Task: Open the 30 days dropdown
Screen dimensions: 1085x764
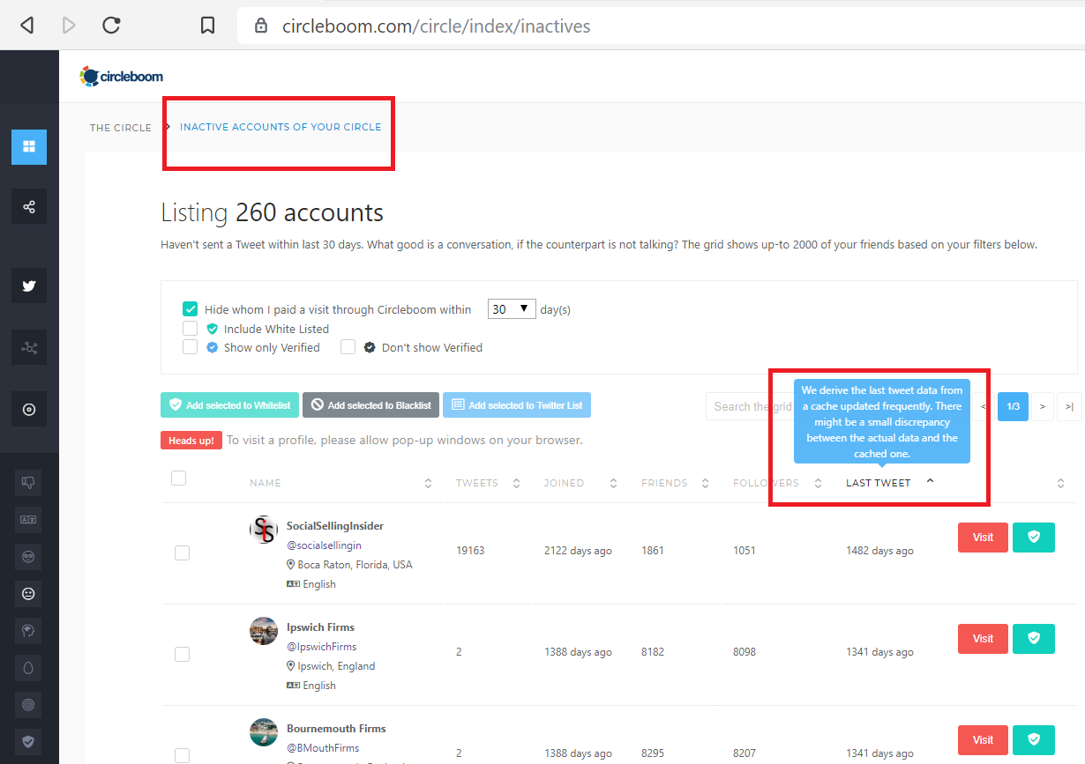Action: coord(512,309)
